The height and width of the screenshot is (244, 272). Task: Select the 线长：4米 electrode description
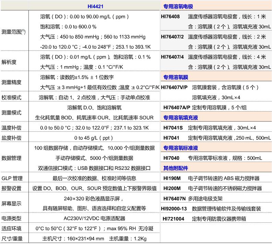(x=227, y=57)
